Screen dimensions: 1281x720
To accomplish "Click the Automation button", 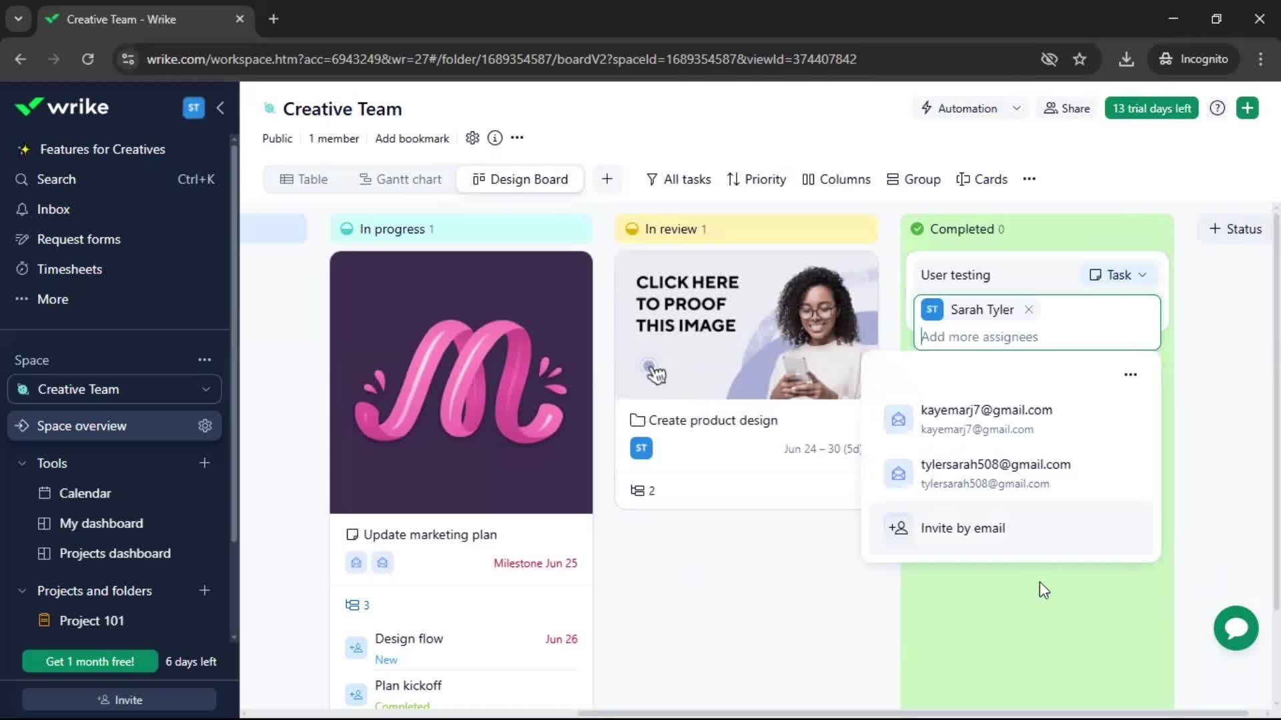I will click(959, 108).
